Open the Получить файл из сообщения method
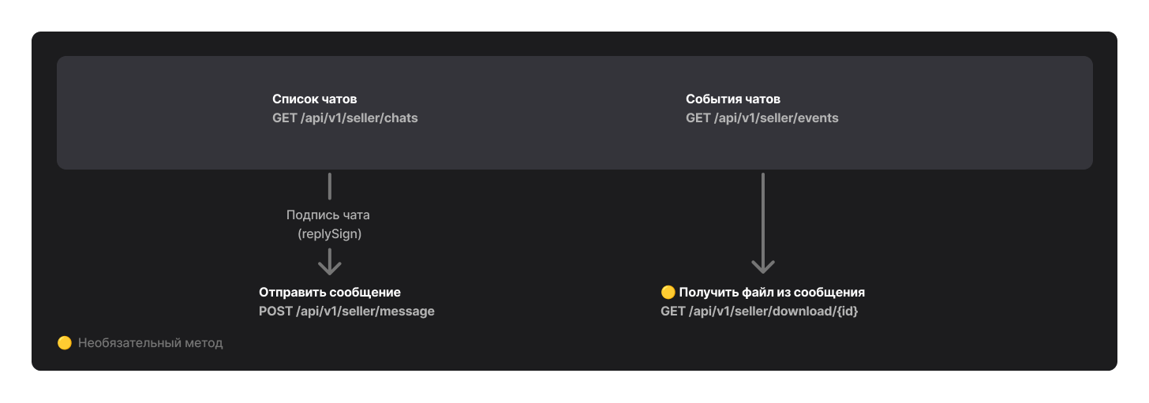This screenshot has height=403, width=1149. click(772, 293)
